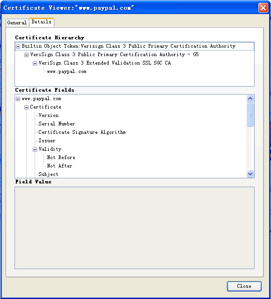Select the Details tab
Viewport: 271px width, 299px height.
[x=42, y=22]
